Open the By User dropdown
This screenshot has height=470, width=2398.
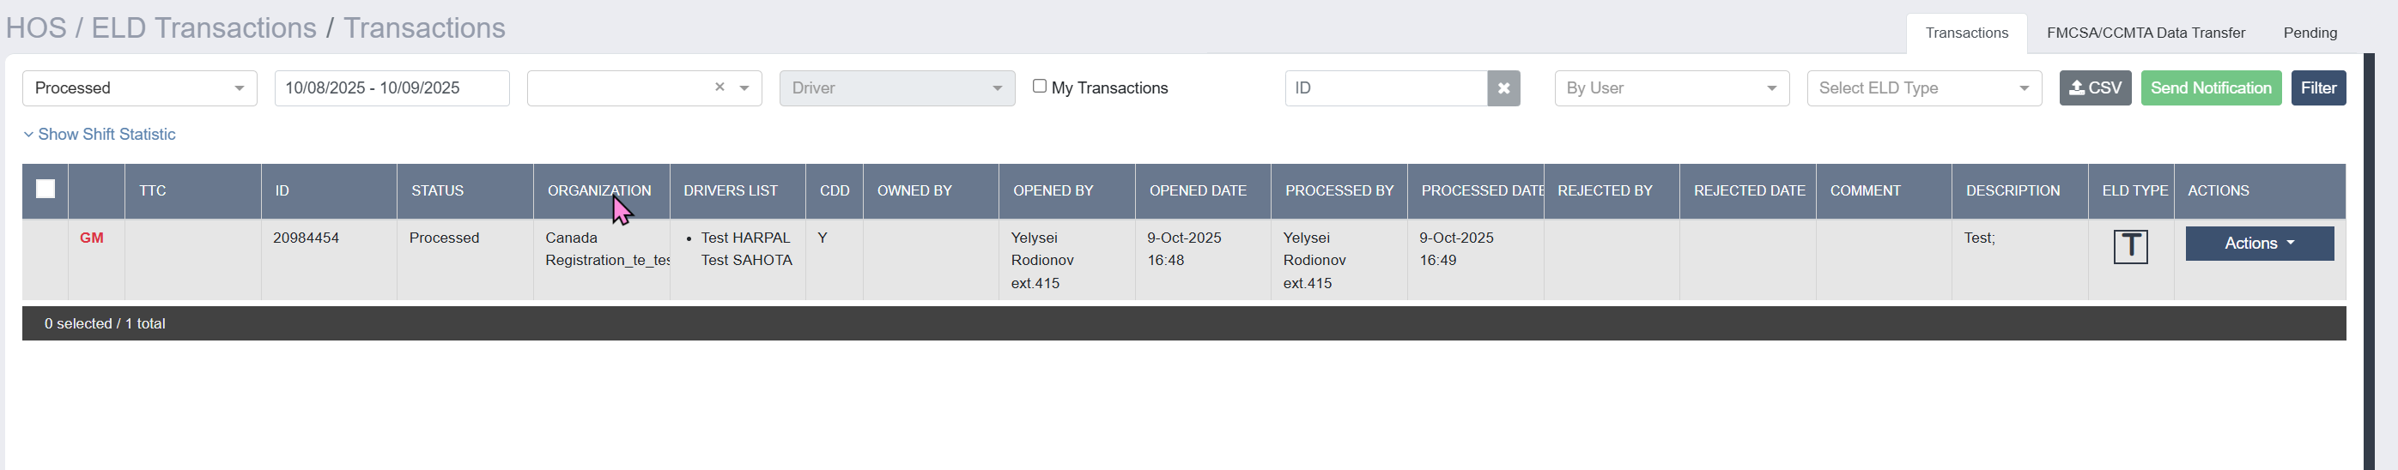point(1671,88)
